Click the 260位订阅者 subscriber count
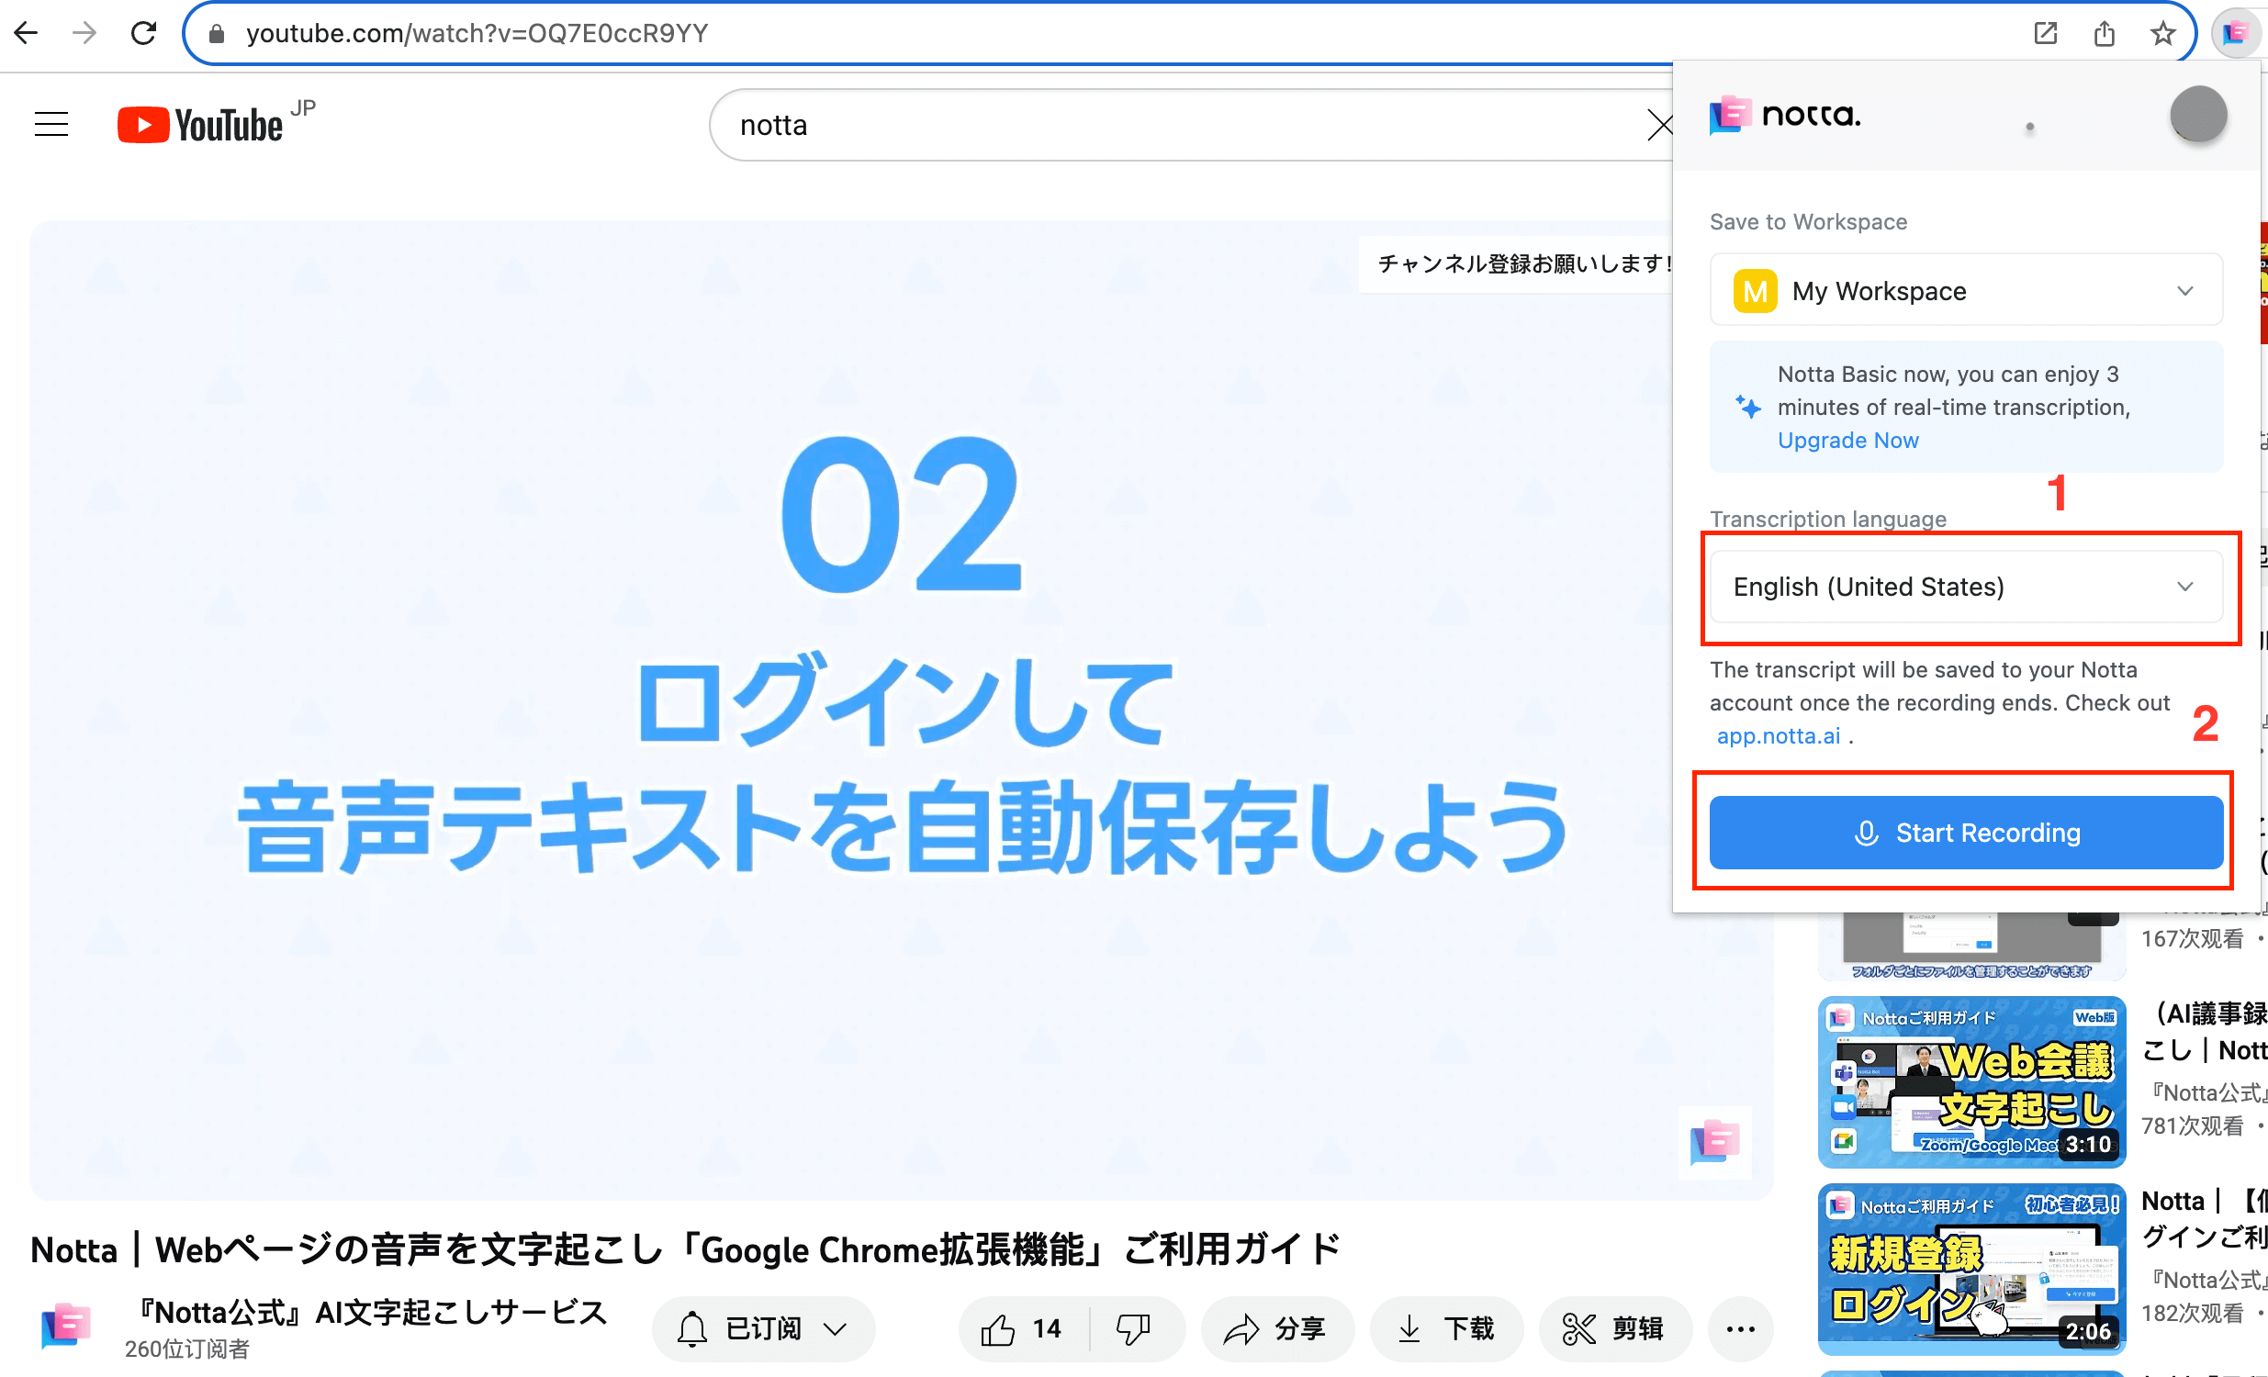 pyautogui.click(x=187, y=1349)
